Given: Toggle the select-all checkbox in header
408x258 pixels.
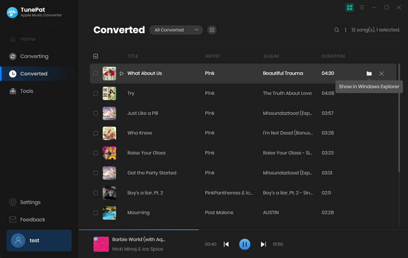Looking at the screenshot, I should point(96,56).
